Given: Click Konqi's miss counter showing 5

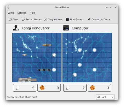Looking at the screenshot, I should 25,88.
